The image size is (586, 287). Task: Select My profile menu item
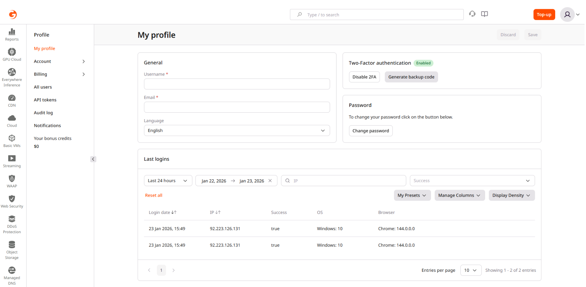(44, 48)
